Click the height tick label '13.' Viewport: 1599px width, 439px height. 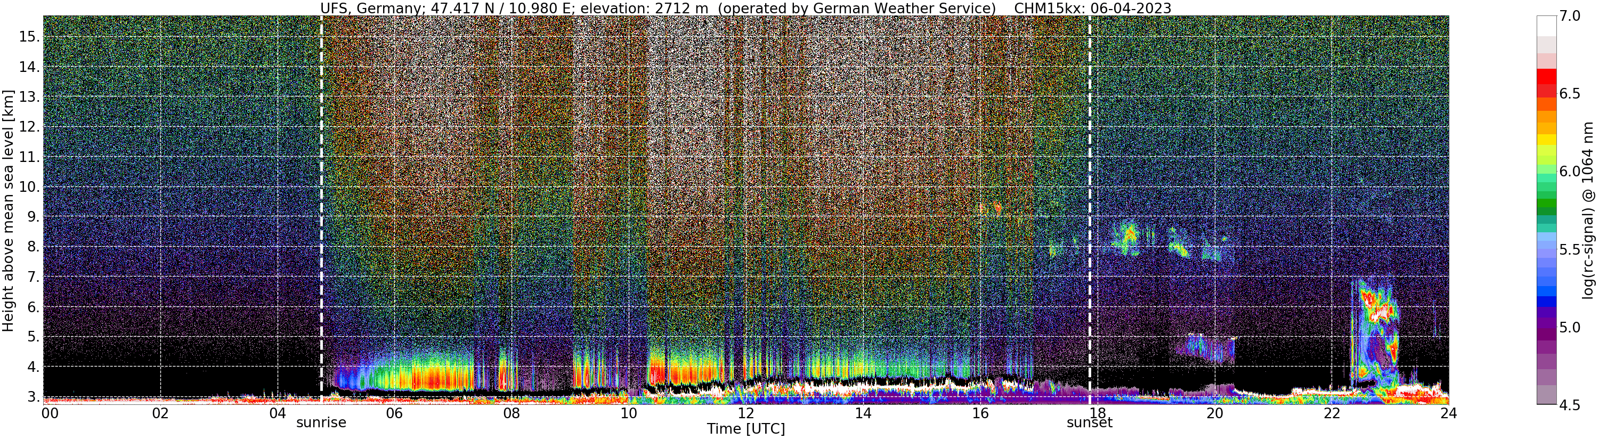(29, 97)
